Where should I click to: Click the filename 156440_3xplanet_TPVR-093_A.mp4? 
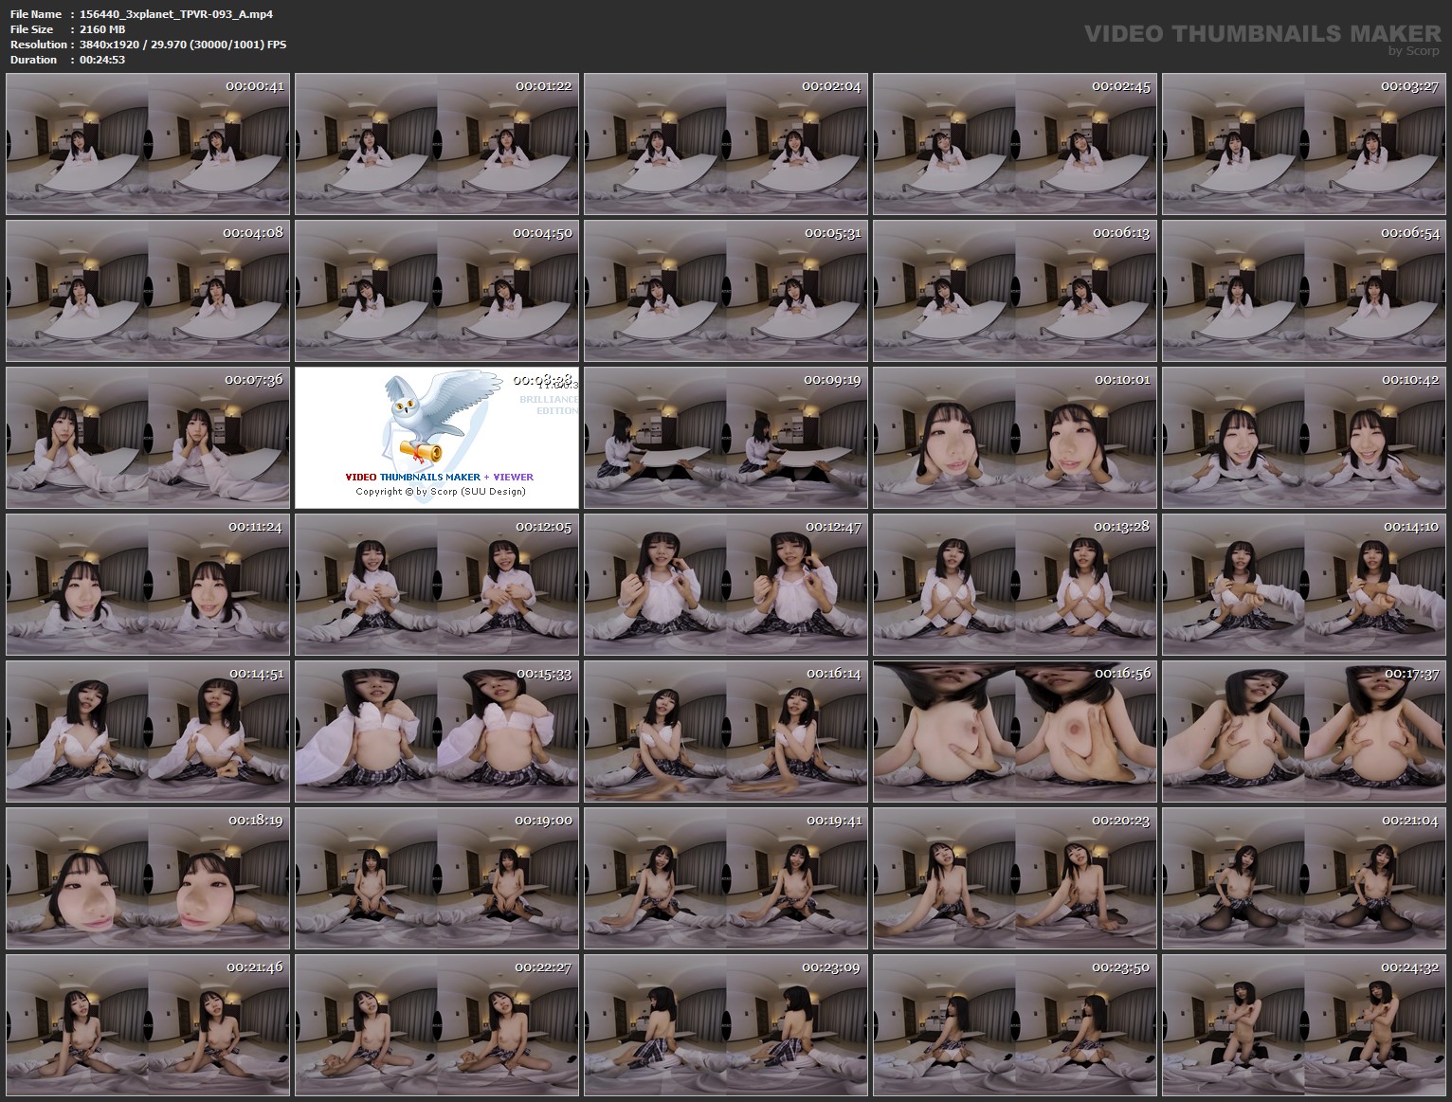(x=175, y=14)
